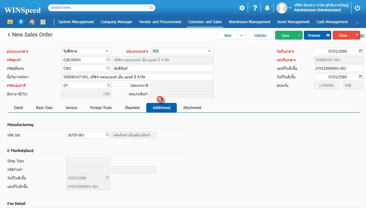The width and height of the screenshot is (366, 208).
Task: Toggle the Preview eye icon
Action: pos(328,35)
